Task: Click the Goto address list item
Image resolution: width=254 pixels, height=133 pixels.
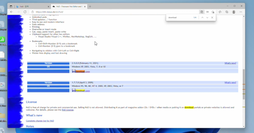Action: pos(38,25)
